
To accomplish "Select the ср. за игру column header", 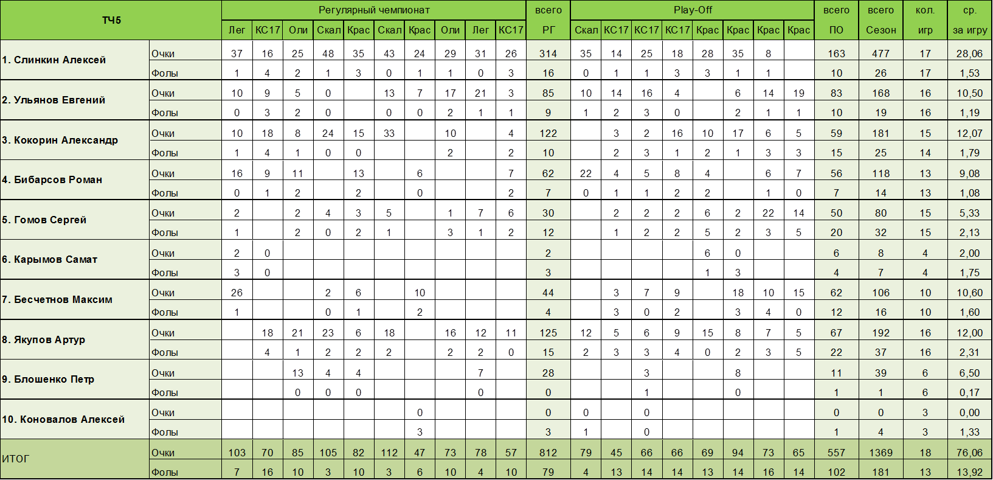I will coord(969,20).
